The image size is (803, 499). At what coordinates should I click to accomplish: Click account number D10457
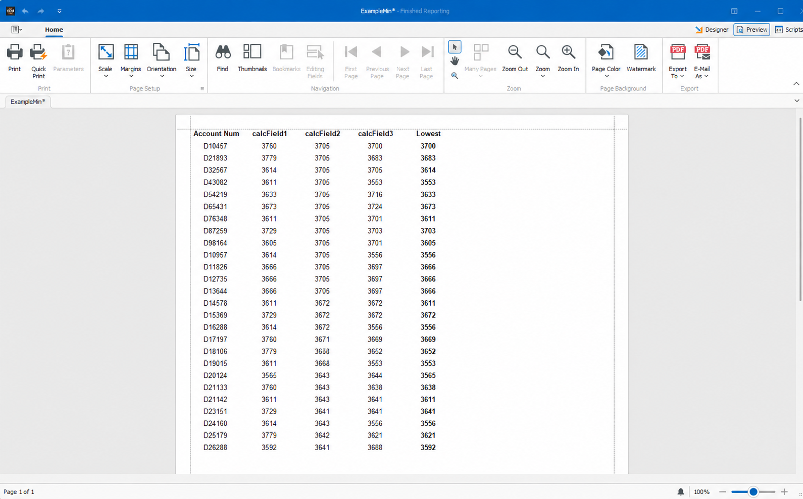(216, 146)
